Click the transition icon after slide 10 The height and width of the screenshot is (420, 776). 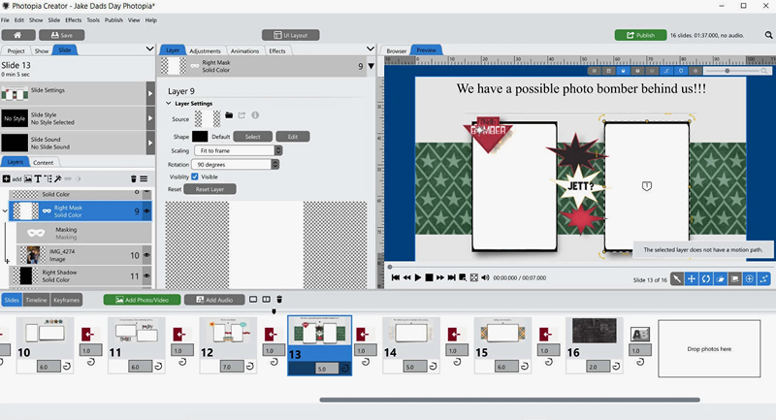pos(87,335)
